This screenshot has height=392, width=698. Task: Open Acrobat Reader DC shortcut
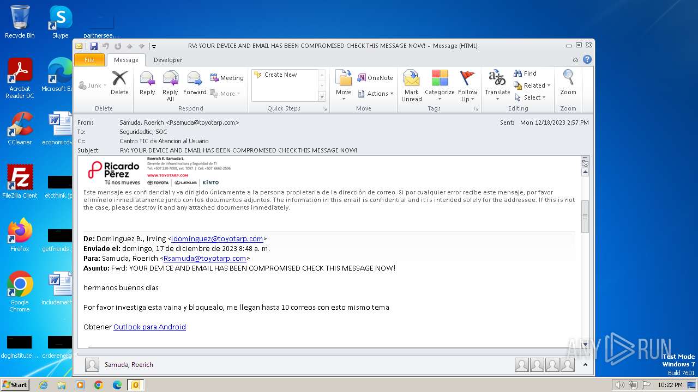click(20, 79)
